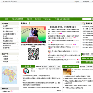The image size is (93, 93).
Task: Click NEW badge after the 新时代中国特色大国外交 article
Action: 74,38
